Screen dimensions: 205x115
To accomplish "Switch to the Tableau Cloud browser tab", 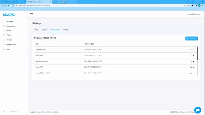I will (64, 2).
